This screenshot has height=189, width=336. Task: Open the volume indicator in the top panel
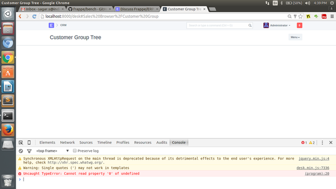pyautogui.click(x=308, y=3)
